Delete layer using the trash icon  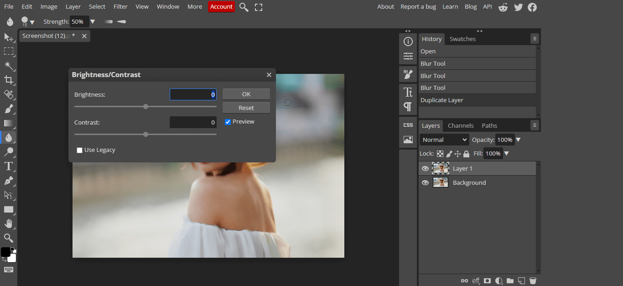pyautogui.click(x=532, y=281)
